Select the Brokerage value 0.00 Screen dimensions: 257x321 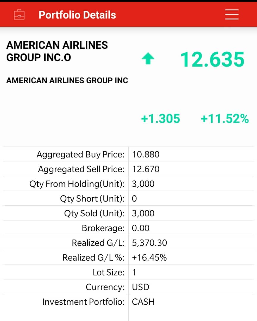coord(141,228)
